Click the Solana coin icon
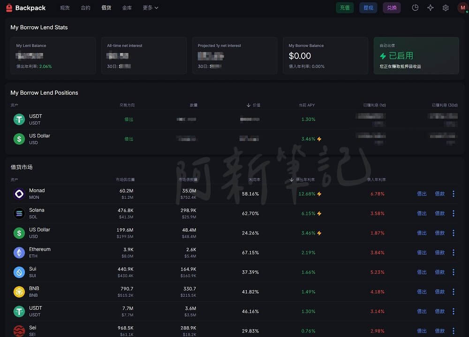This screenshot has width=469, height=337. [19, 214]
